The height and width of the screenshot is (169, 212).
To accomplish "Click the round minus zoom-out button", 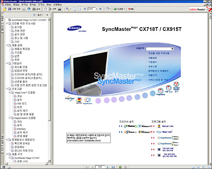I will point(85,9).
